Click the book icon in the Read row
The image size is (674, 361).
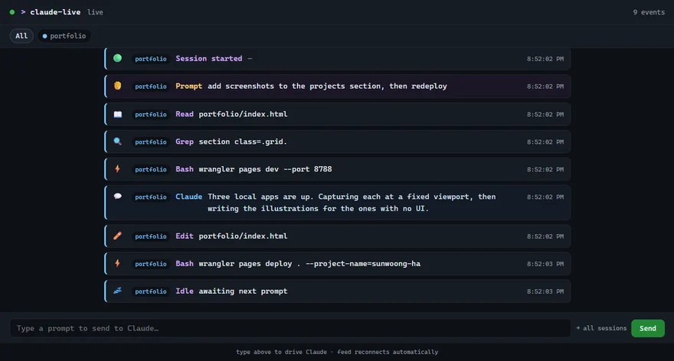click(117, 114)
